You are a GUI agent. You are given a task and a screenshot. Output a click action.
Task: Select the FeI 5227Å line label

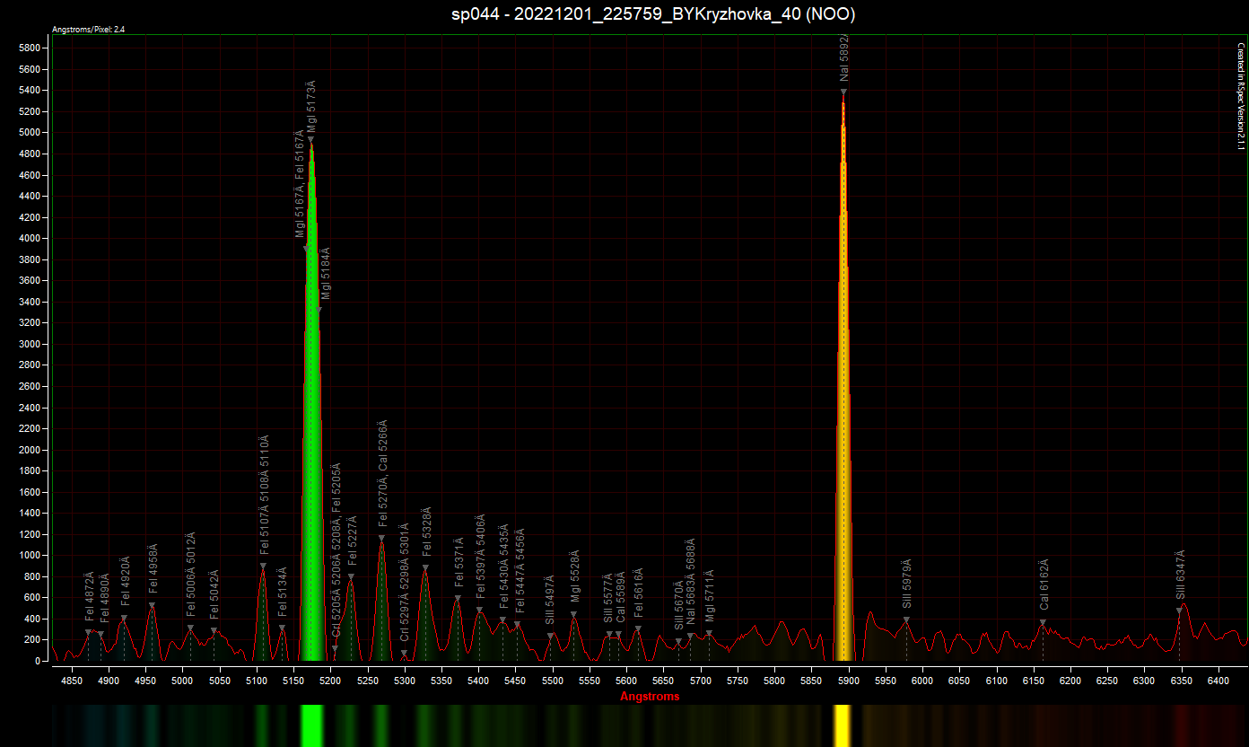pyautogui.click(x=352, y=540)
